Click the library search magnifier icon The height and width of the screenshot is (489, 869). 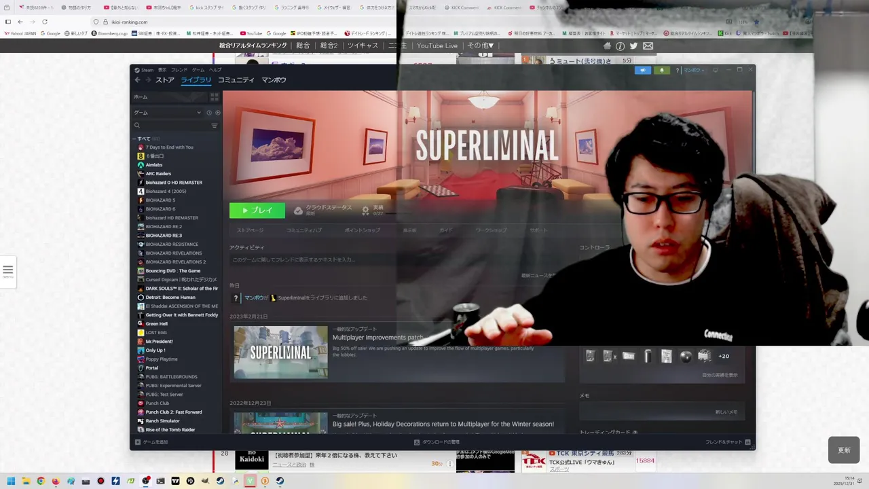(x=137, y=126)
